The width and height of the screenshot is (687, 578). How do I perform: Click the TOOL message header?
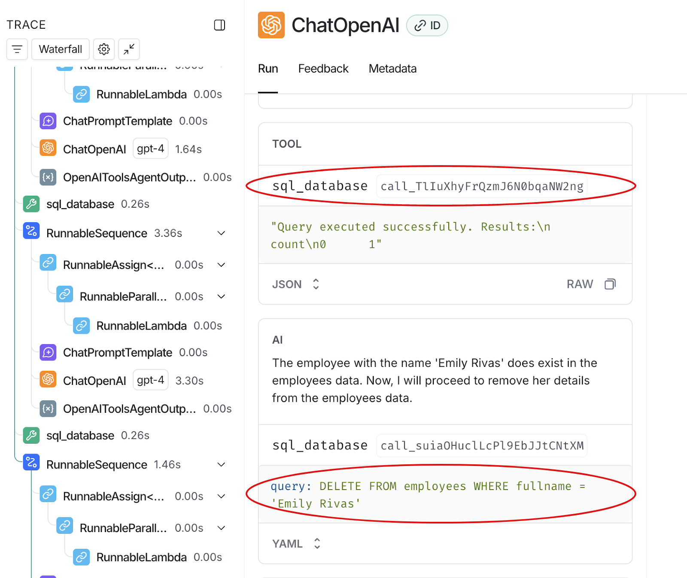pos(287,144)
